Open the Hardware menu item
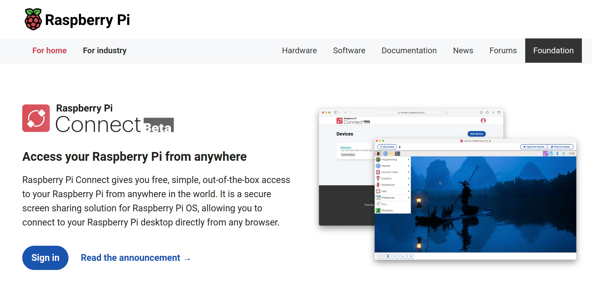 click(x=300, y=51)
